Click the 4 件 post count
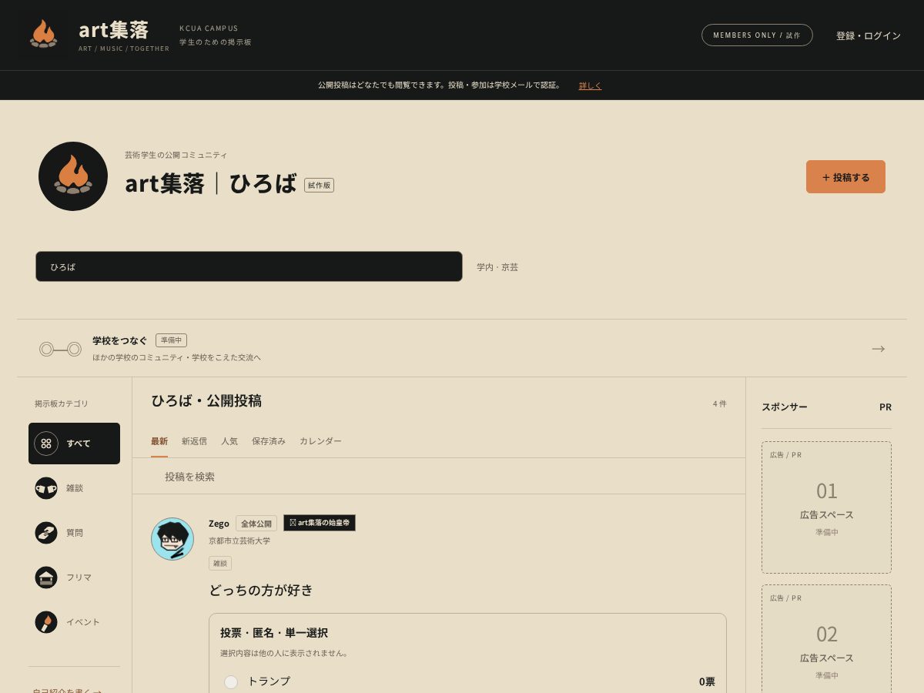 pos(719,403)
